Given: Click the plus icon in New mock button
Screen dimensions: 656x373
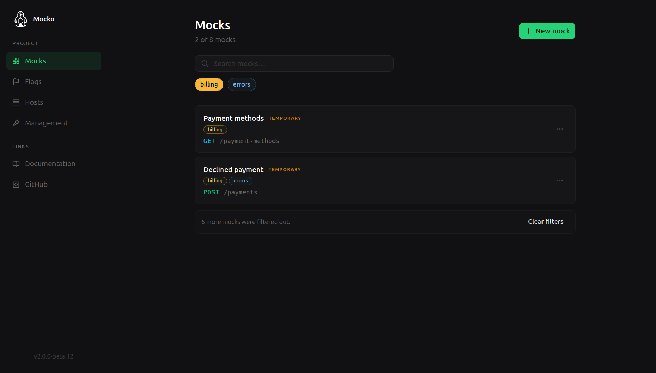Looking at the screenshot, I should [528, 31].
